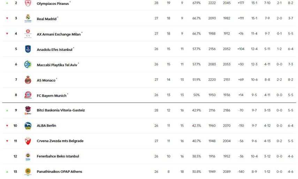Click the AS Monaco club logo
The image size is (298, 179).
(28, 80)
